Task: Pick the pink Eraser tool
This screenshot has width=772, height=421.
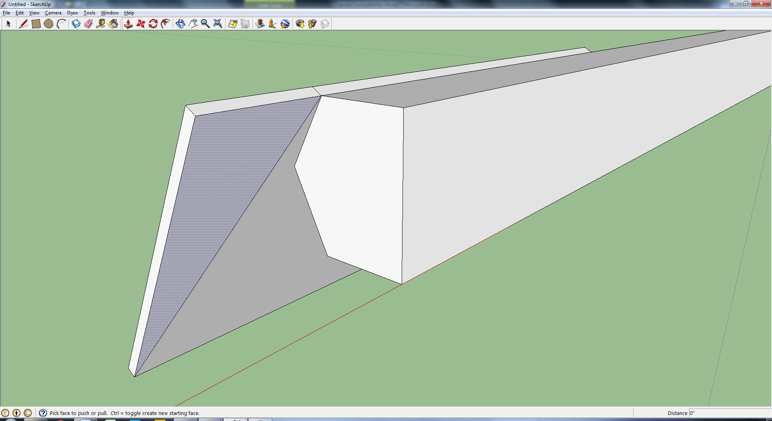Action: pyautogui.click(x=88, y=24)
